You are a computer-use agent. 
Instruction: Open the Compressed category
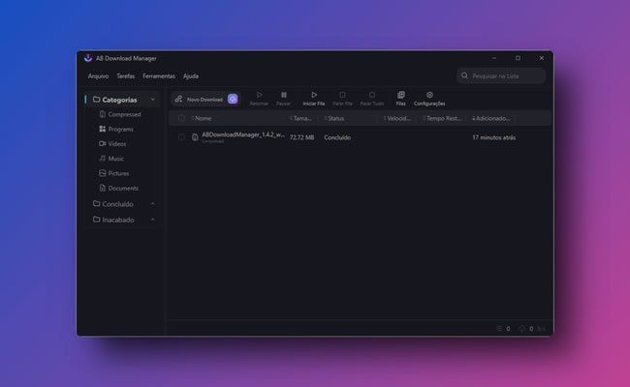pyautogui.click(x=124, y=114)
